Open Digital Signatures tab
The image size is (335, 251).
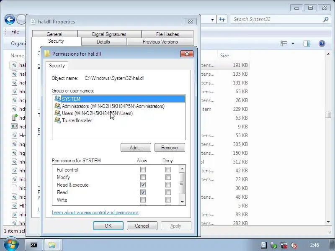pyautogui.click(x=109, y=34)
